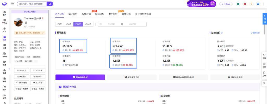This screenshot has width=267, height=104.
Task: Switch to the 多平台相关账号 tab
Action: [x=143, y=14]
